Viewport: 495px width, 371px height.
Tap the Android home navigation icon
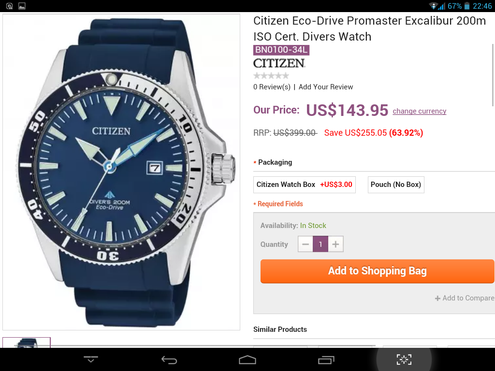tap(247, 359)
